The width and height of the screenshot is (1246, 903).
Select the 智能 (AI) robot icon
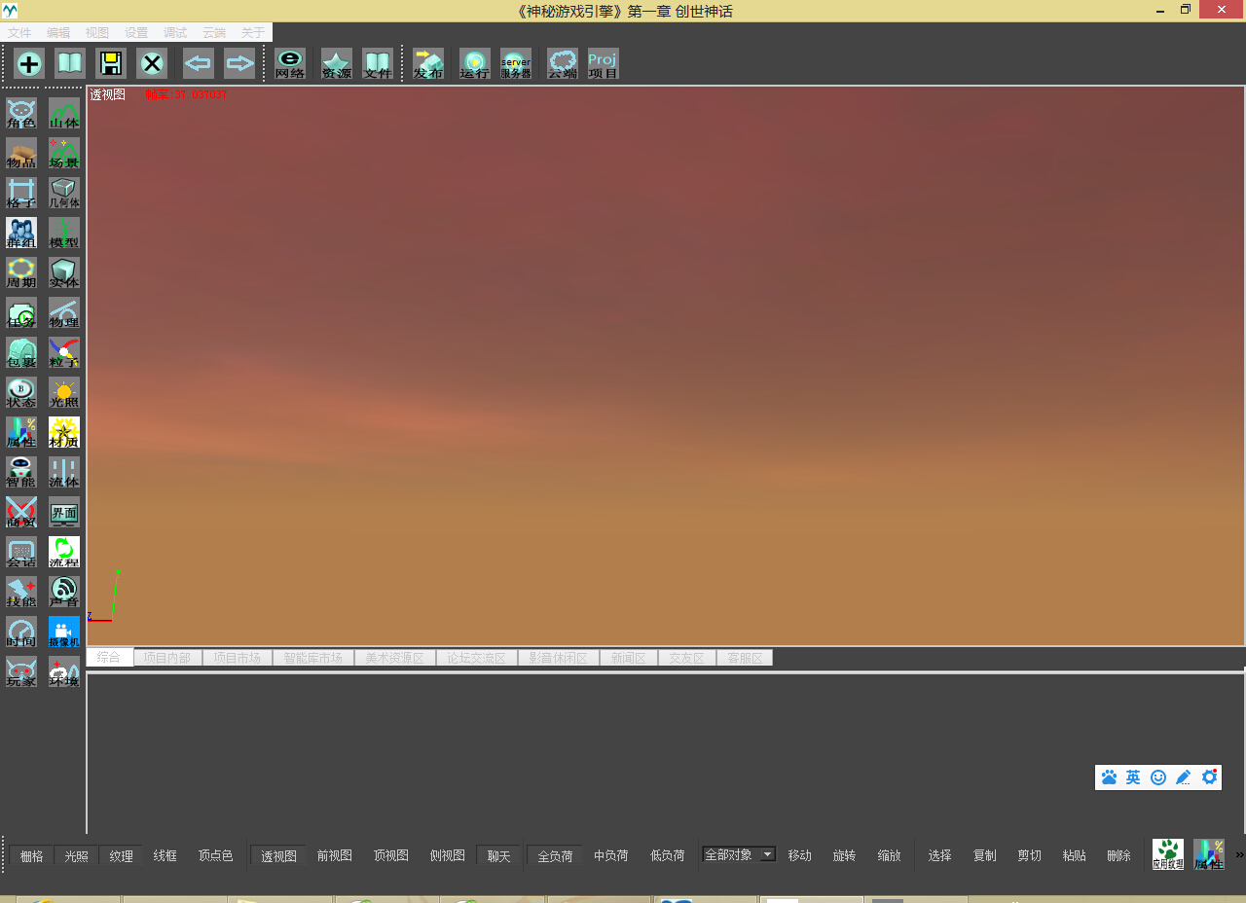pyautogui.click(x=21, y=472)
